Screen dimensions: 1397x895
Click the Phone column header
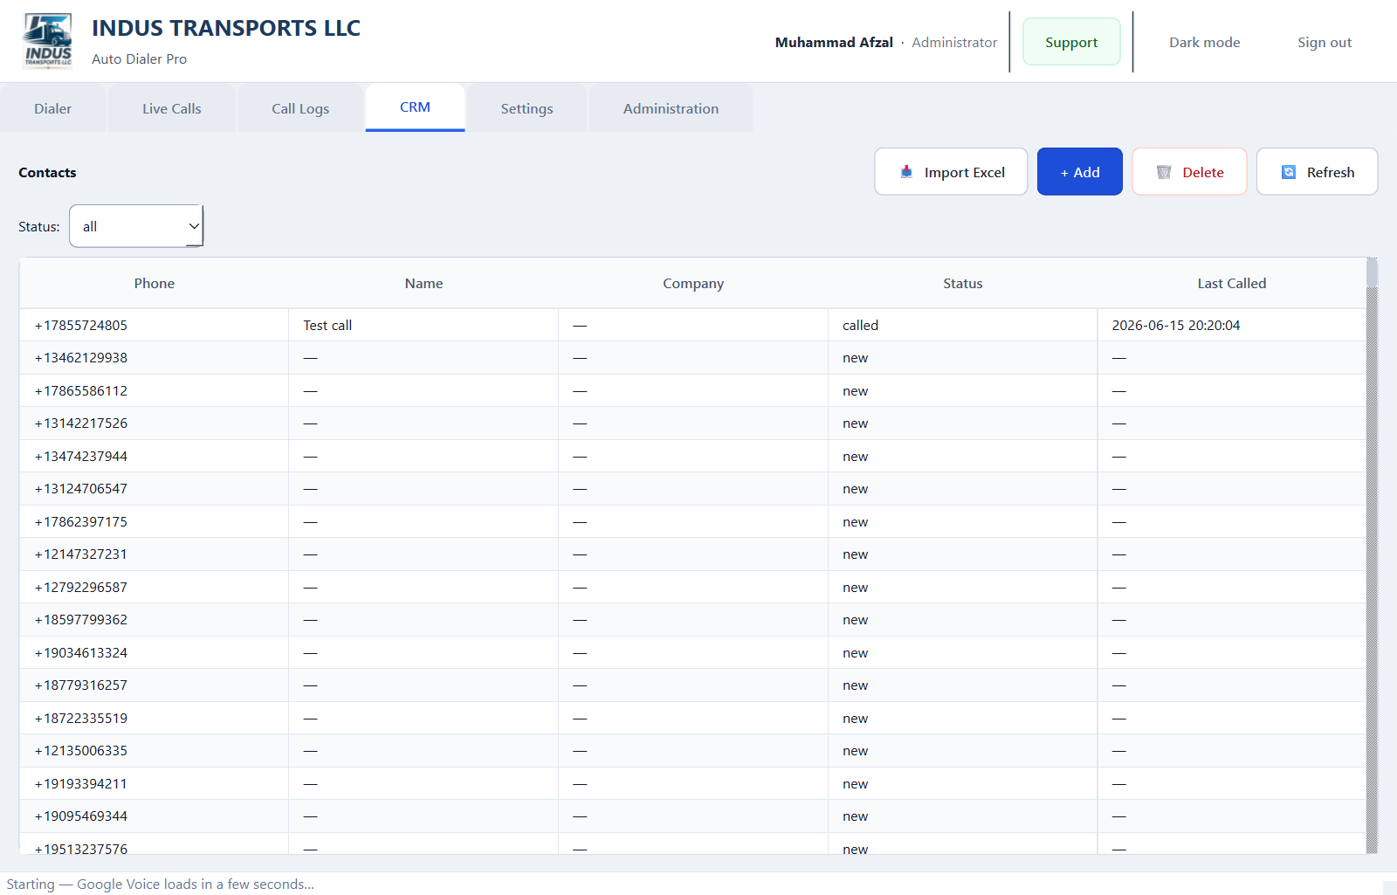(155, 283)
